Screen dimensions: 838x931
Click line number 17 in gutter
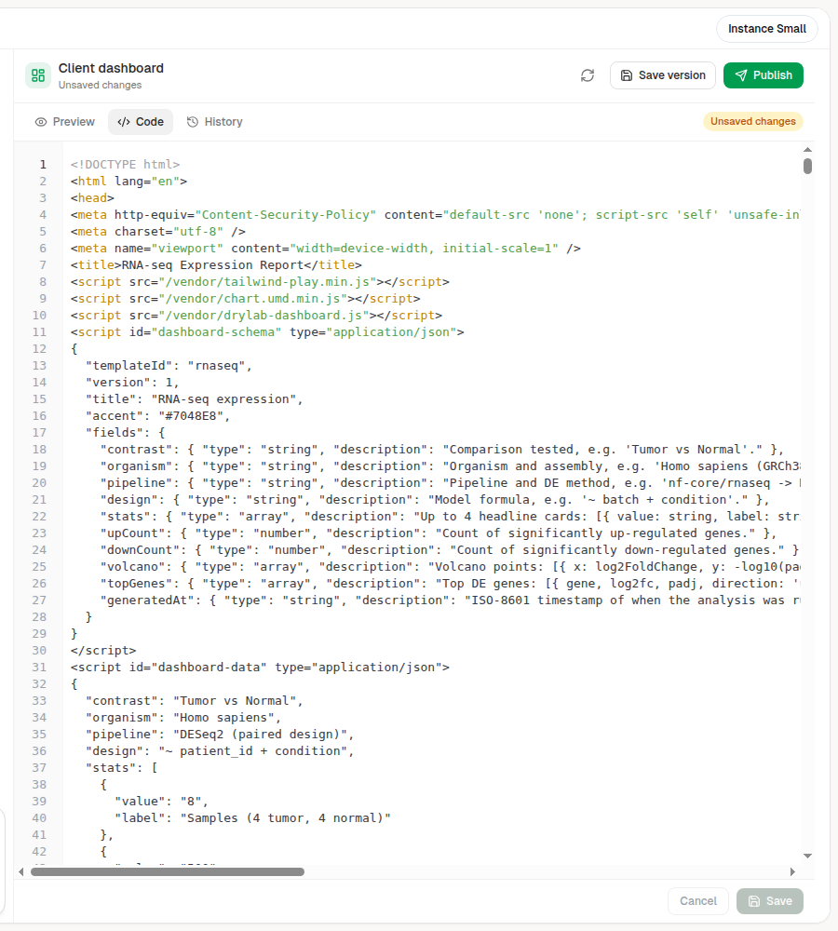click(39, 432)
